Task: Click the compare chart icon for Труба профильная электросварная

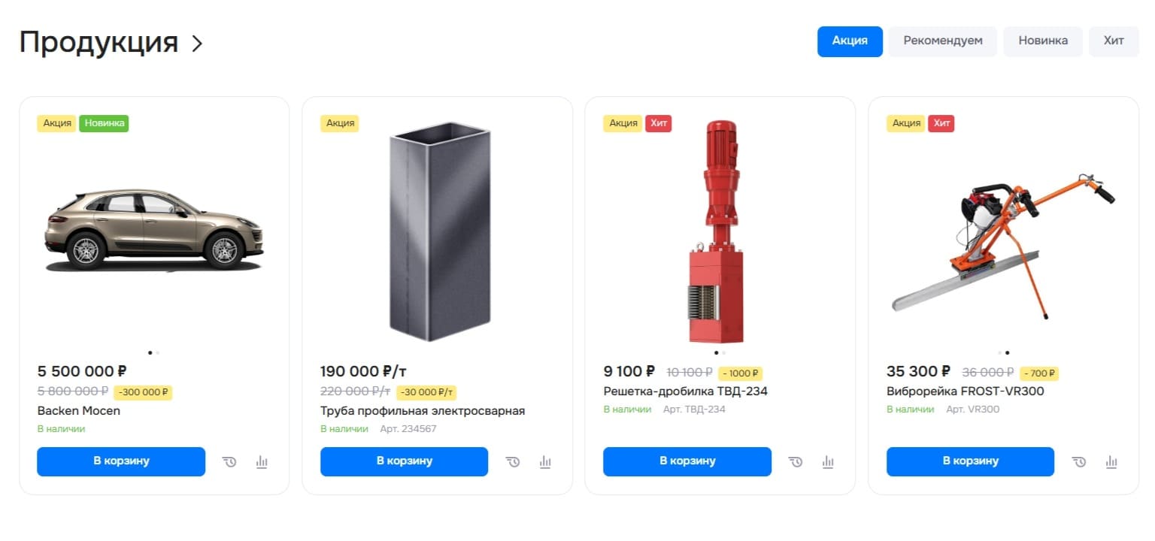Action: pos(545,462)
